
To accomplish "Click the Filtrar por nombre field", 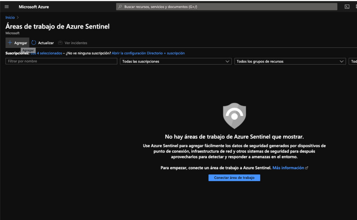I will point(61,61).
